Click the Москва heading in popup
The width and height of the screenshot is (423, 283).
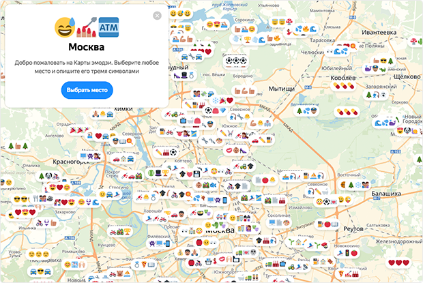pos(87,47)
